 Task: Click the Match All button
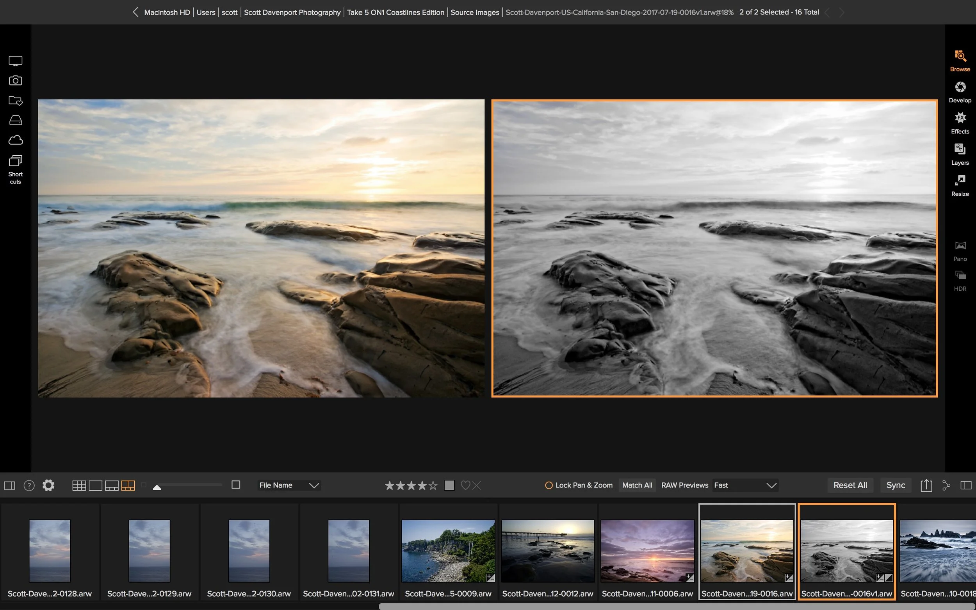[637, 486]
